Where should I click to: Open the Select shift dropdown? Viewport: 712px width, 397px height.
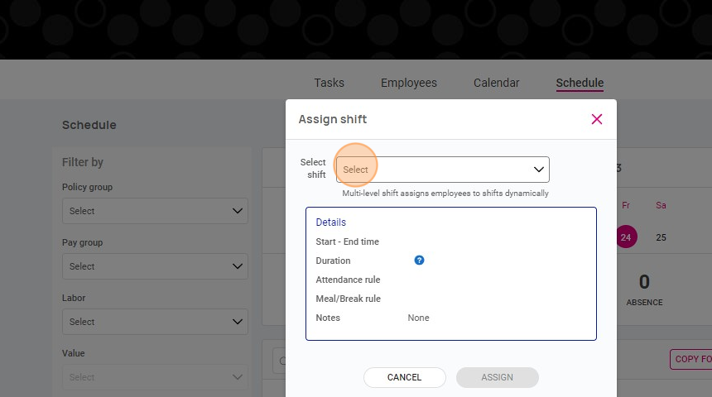(x=443, y=170)
